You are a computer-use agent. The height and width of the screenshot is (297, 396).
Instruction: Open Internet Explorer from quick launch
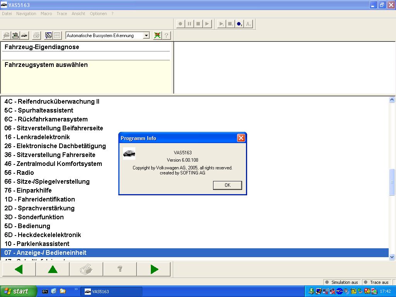coord(54,292)
